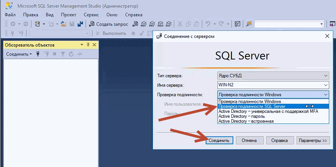Click the Paste toolbar icon
This screenshot has height=167, width=336.
197,24
